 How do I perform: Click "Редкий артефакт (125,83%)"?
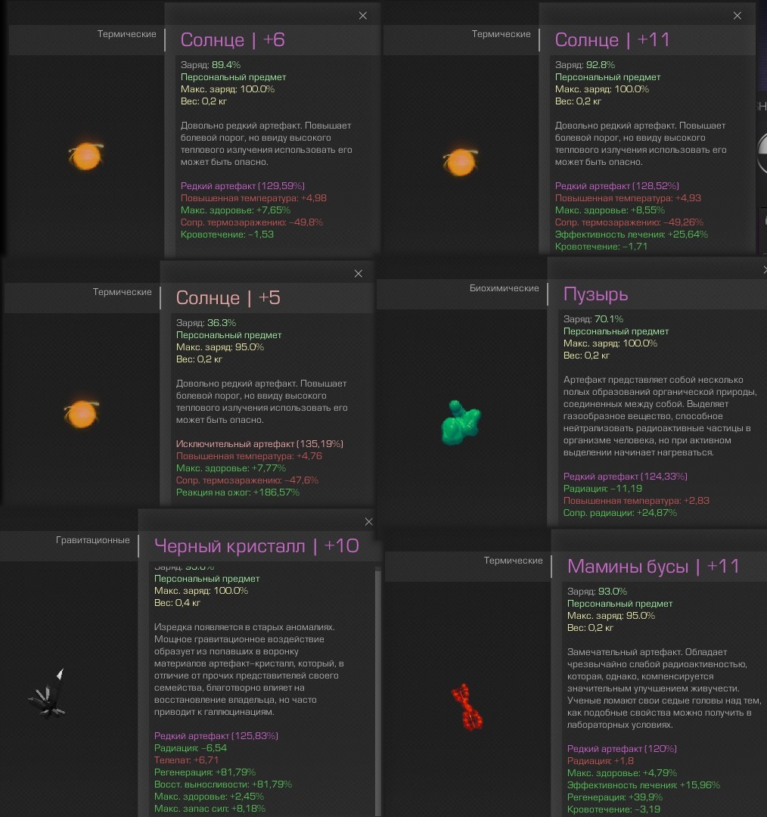click(x=216, y=736)
